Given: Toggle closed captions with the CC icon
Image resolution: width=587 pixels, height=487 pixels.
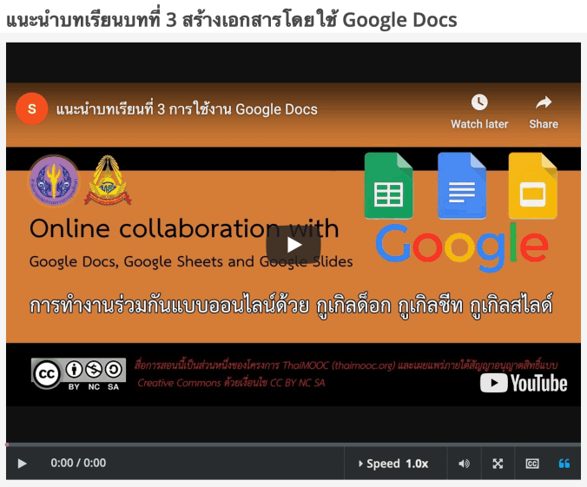Looking at the screenshot, I should pyautogui.click(x=532, y=464).
